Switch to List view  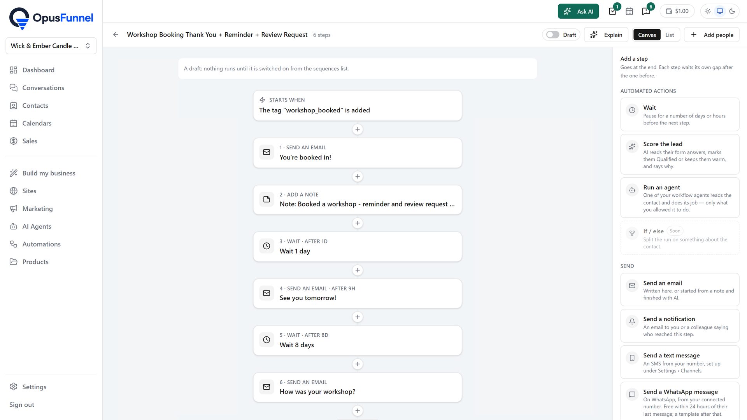click(x=669, y=35)
